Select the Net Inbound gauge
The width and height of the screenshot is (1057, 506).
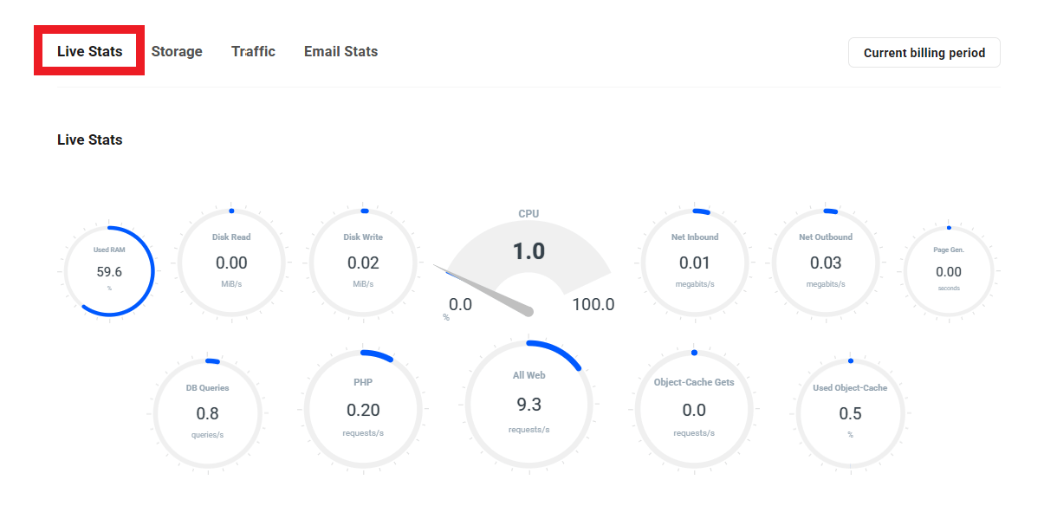[695, 262]
